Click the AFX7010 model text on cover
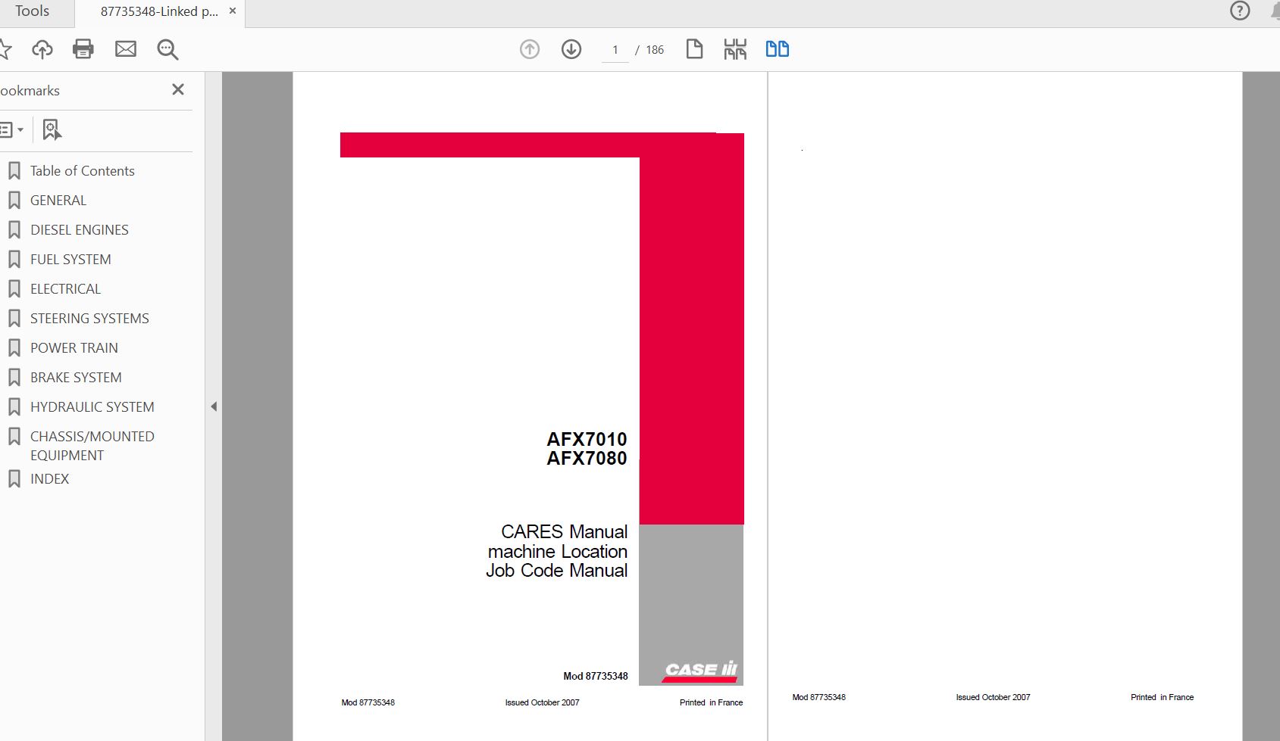Image resolution: width=1280 pixels, height=741 pixels. (587, 439)
